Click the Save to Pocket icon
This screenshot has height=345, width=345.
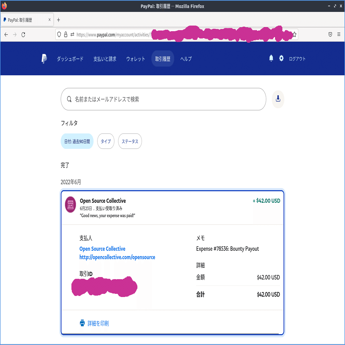pyautogui.click(x=330, y=34)
